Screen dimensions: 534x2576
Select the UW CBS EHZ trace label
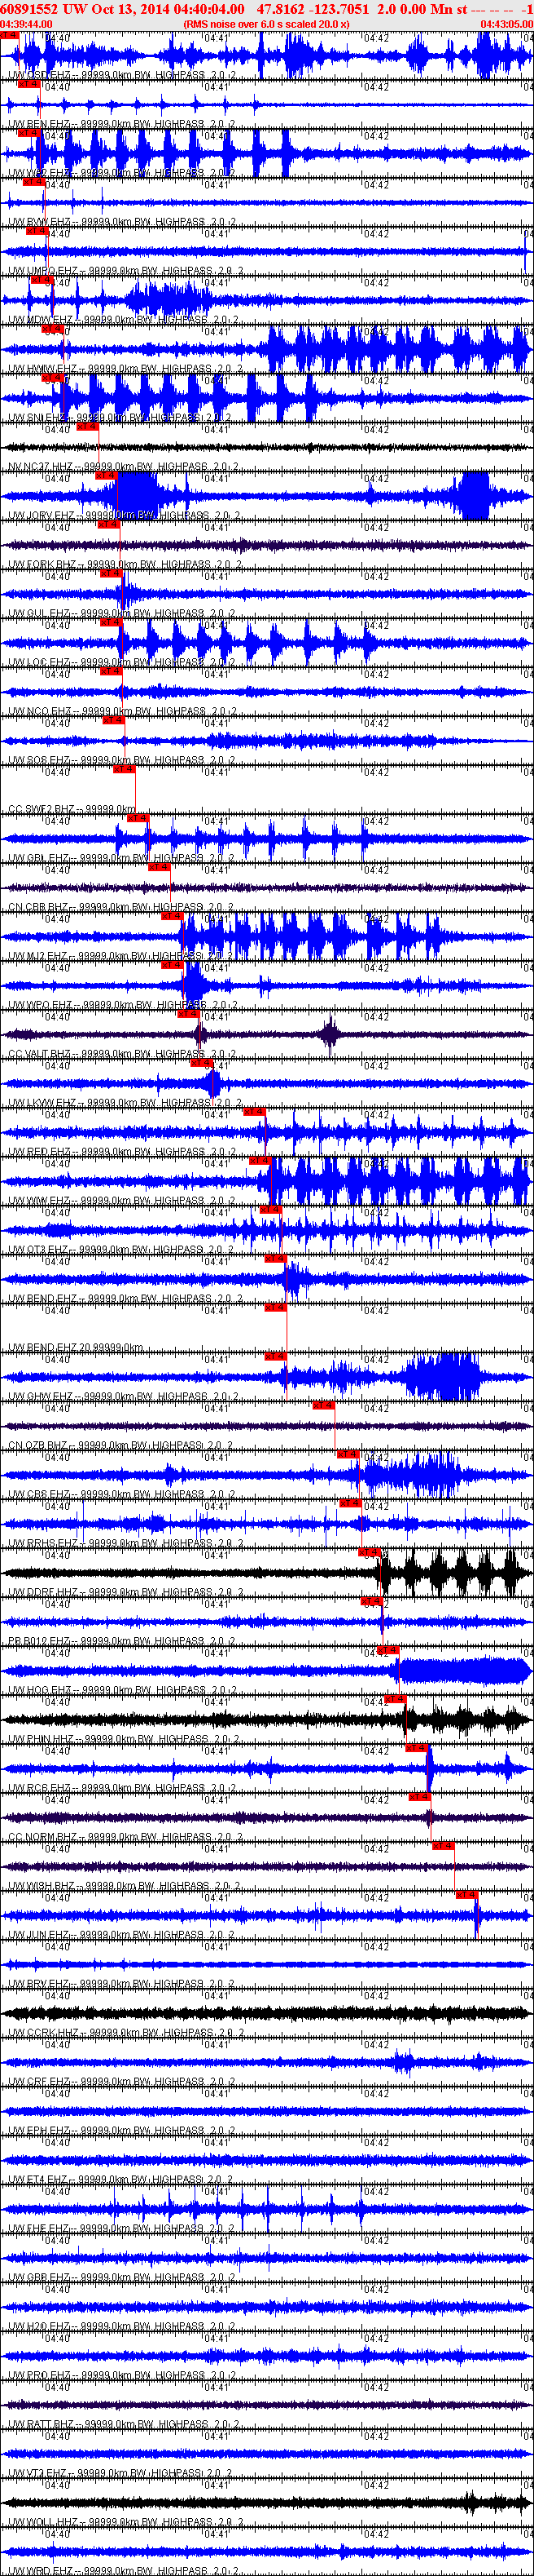tap(122, 1496)
